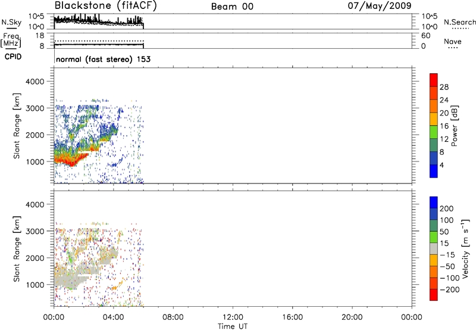476x330 pixels.
Task: Click the 4000 tick in the power panel
Action: [x=35, y=82]
